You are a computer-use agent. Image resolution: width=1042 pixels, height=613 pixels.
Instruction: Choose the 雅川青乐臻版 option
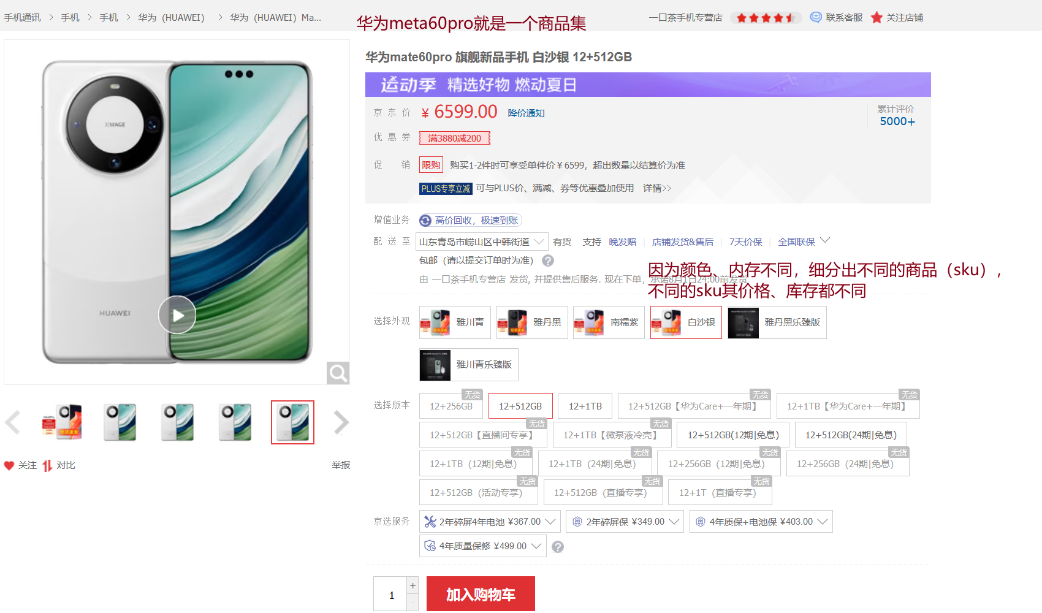468,365
